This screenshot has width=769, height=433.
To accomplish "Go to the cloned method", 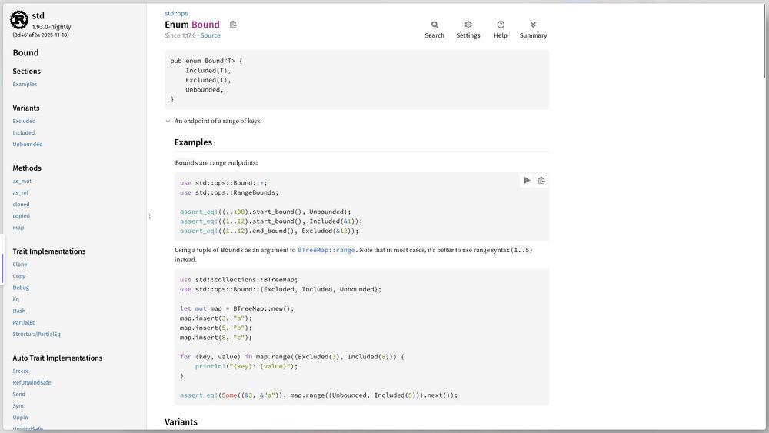I will tap(21, 205).
